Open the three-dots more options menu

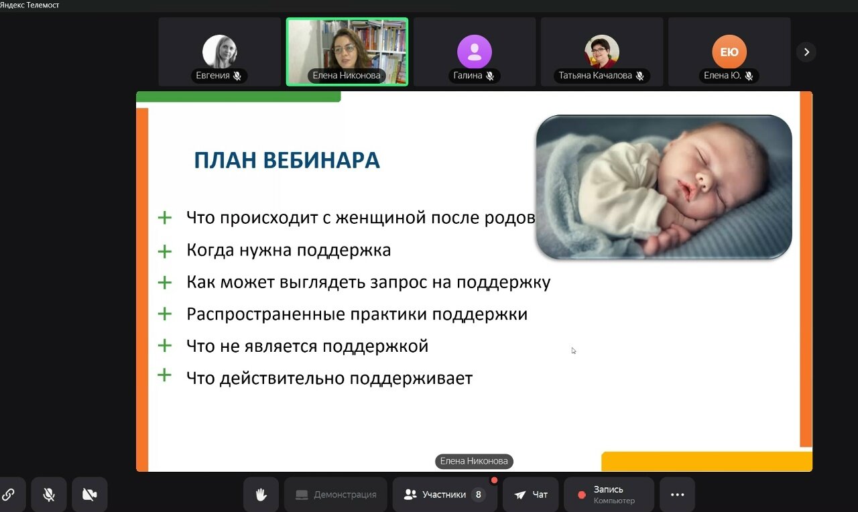tap(677, 495)
